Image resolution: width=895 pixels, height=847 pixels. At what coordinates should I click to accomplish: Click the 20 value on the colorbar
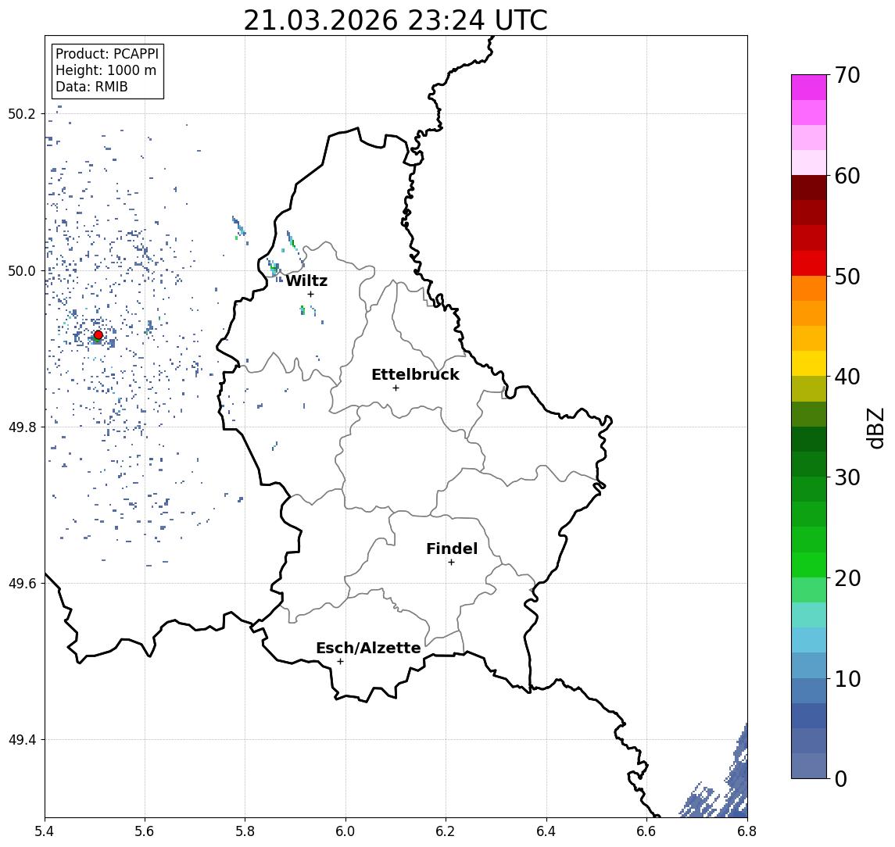pos(847,578)
